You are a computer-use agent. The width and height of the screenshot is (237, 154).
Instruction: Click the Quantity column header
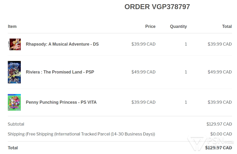(178, 27)
